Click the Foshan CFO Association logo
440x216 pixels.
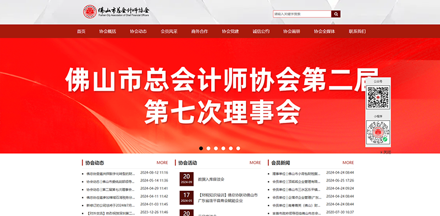tap(116, 12)
